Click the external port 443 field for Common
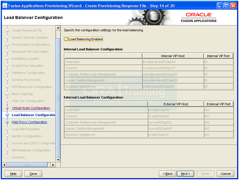 point(219,116)
